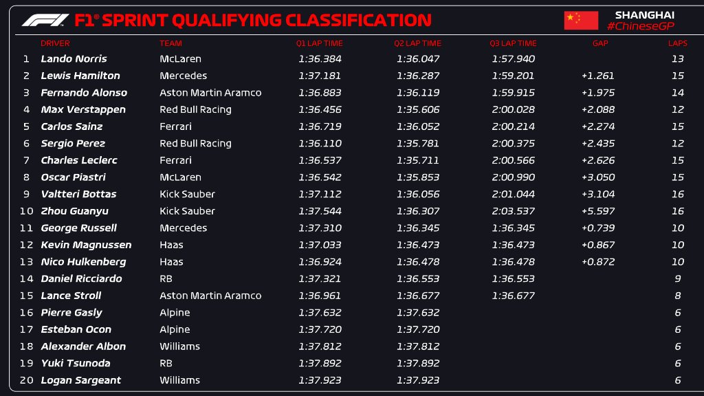Click the Q2 LAP TIME header
Screen dimensions: 704x396
pyautogui.click(x=417, y=43)
